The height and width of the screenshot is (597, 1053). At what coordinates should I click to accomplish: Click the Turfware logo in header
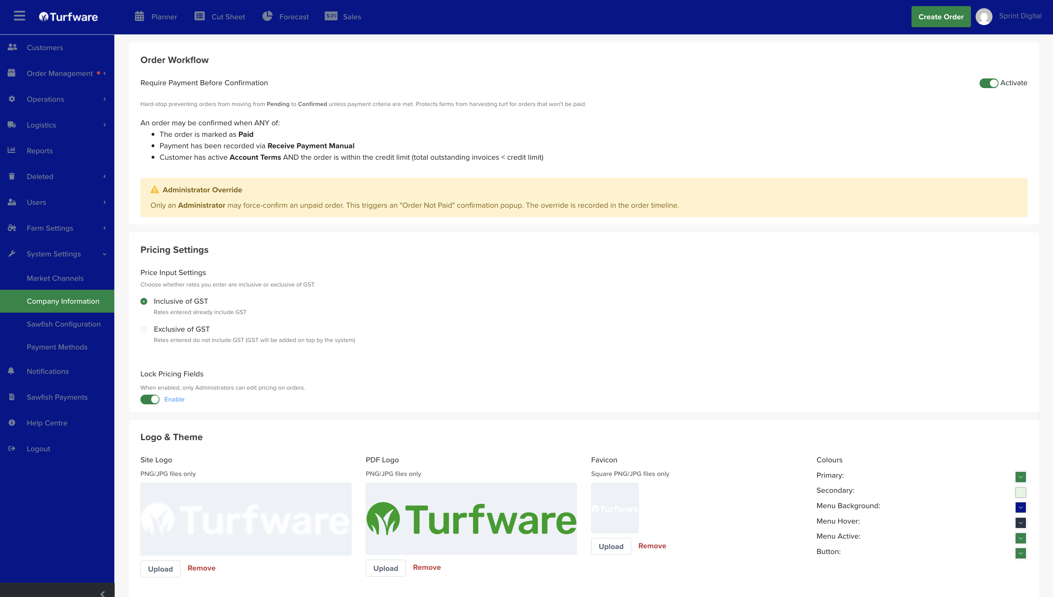coord(68,17)
